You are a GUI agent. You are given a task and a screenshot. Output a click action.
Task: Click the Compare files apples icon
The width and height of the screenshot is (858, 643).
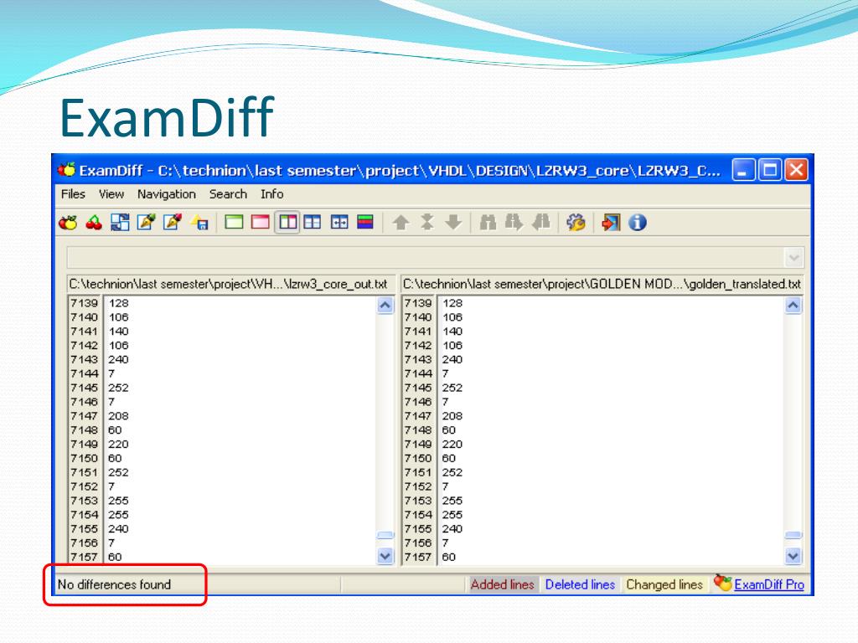pos(68,223)
